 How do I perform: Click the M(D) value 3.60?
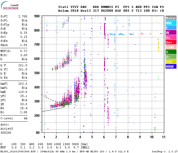[x=24, y=55]
